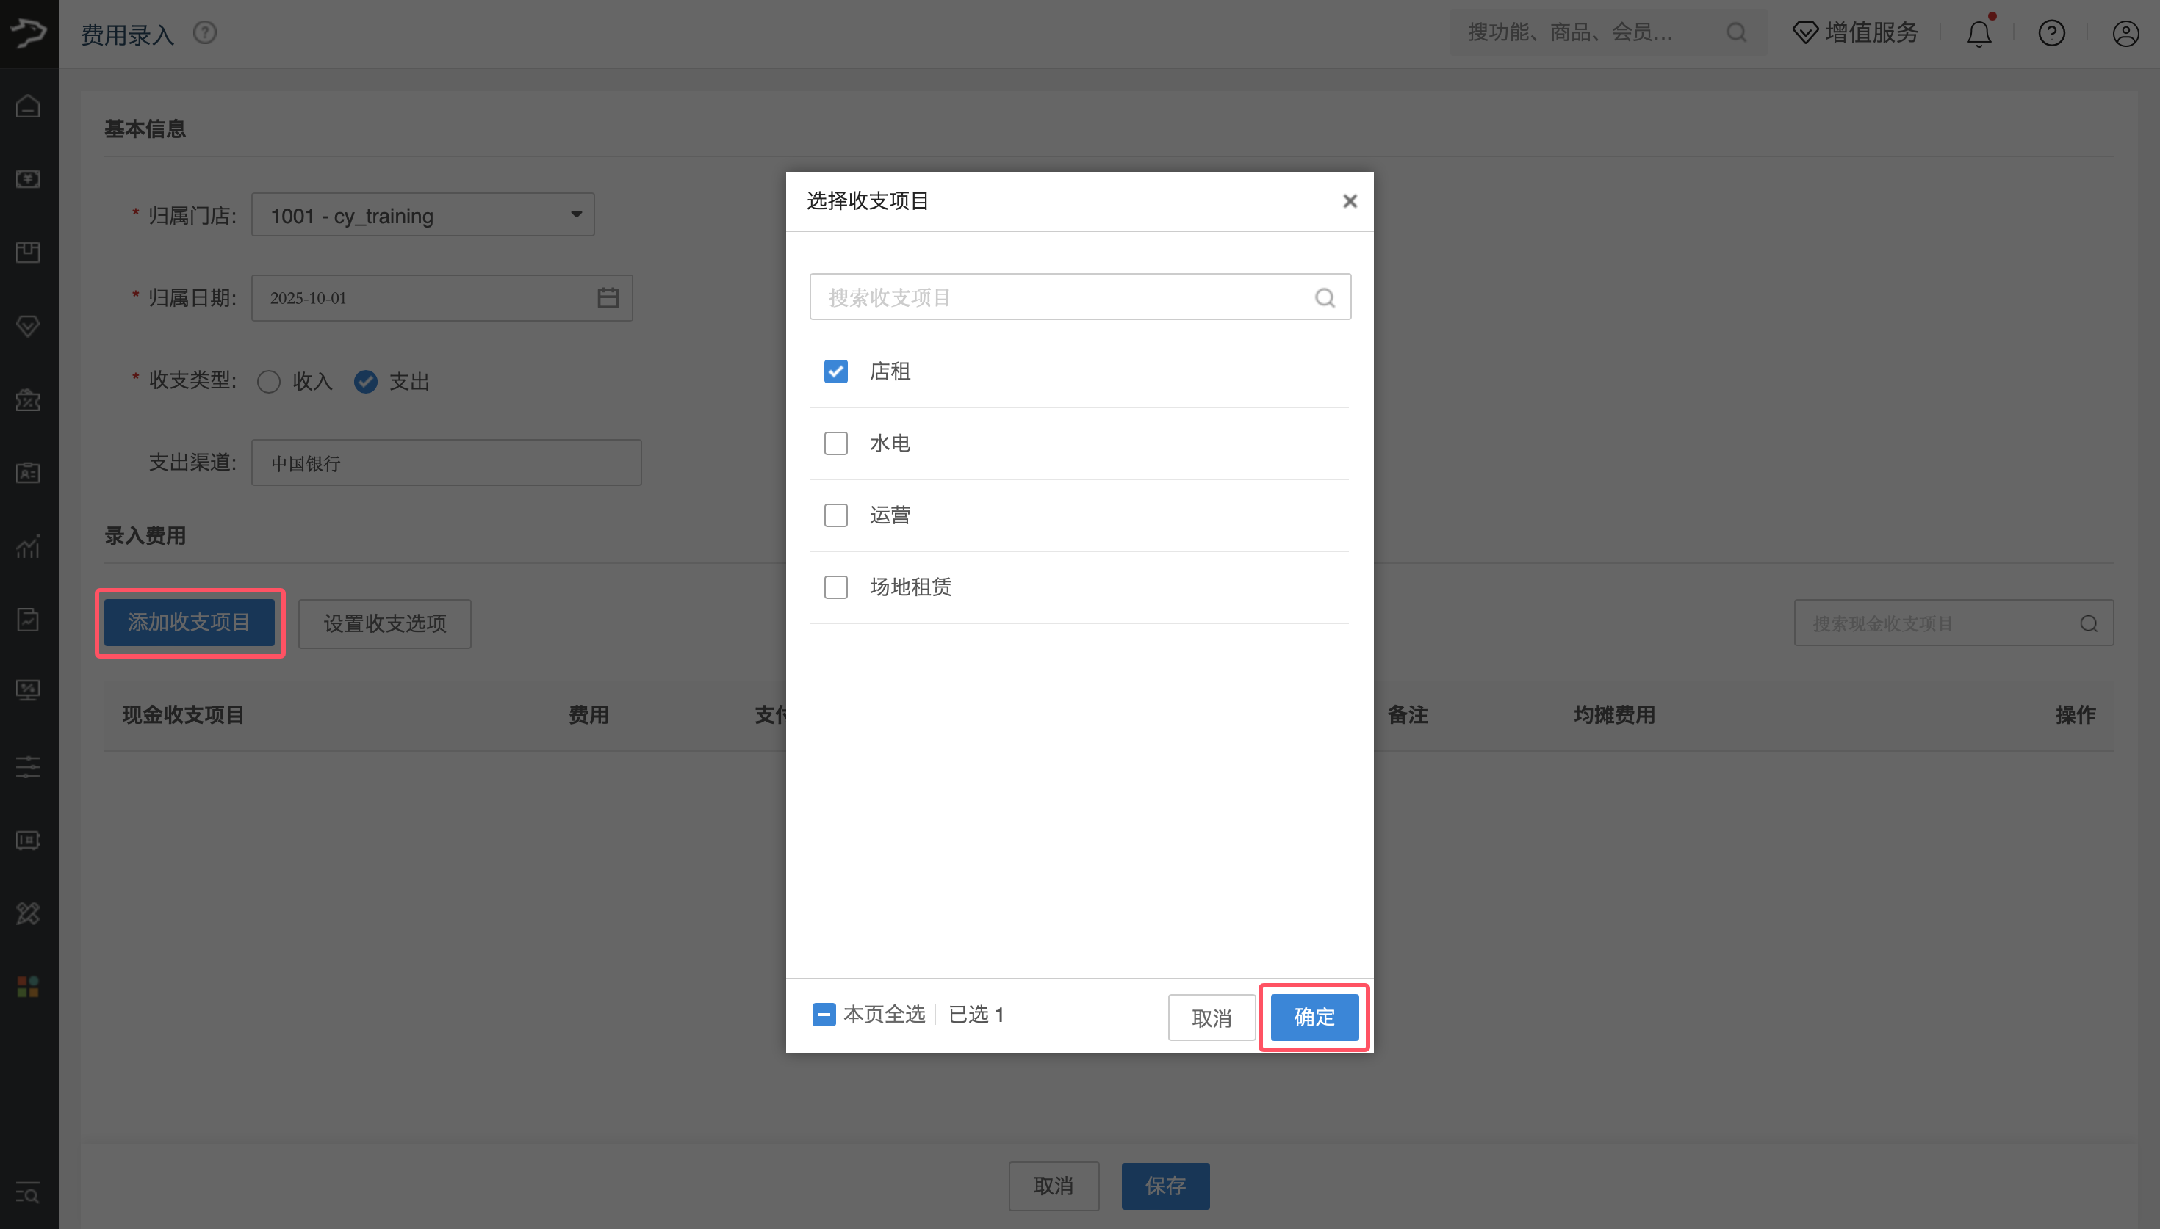Click the membership diamond icon in the sidebar
The width and height of the screenshot is (2160, 1229).
[28, 327]
